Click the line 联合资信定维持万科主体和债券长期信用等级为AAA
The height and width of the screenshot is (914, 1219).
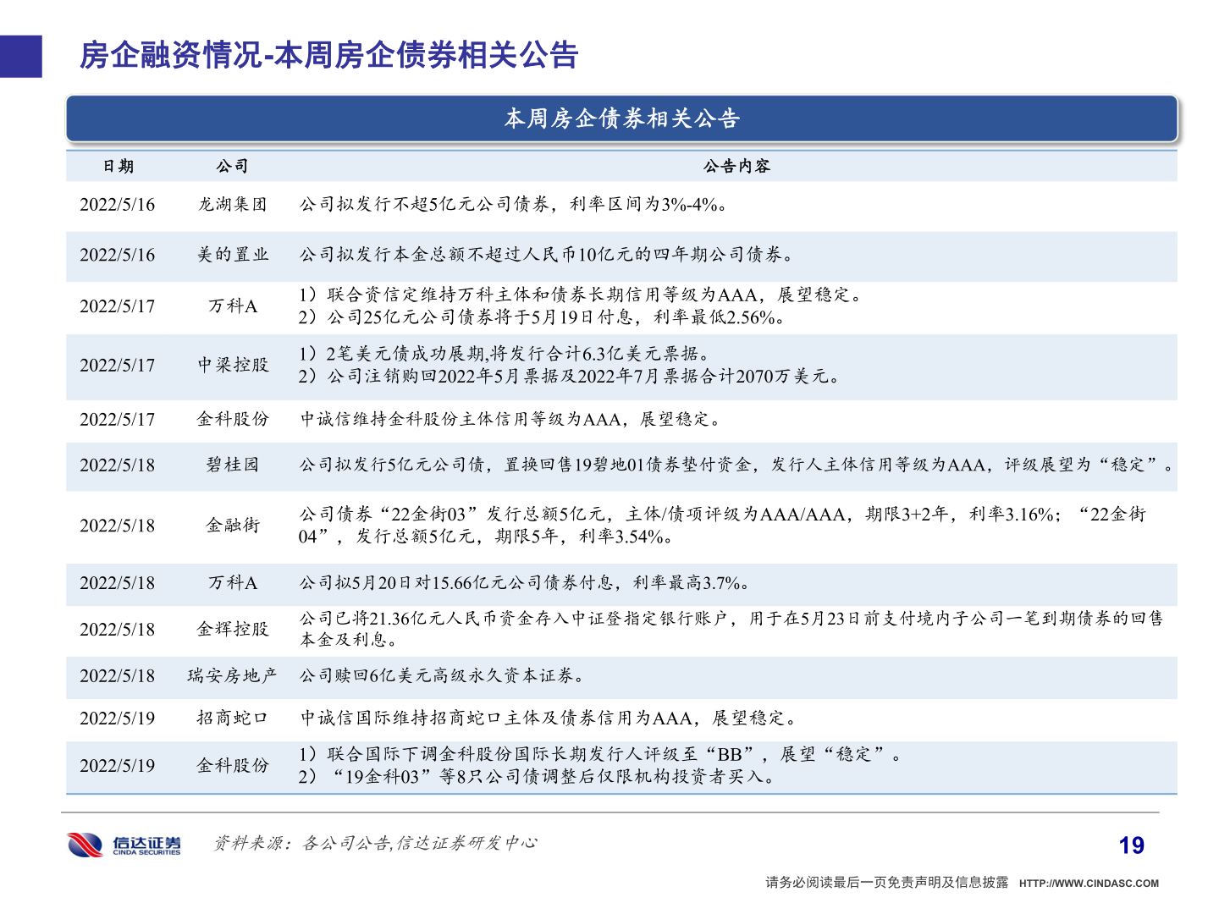tap(581, 295)
